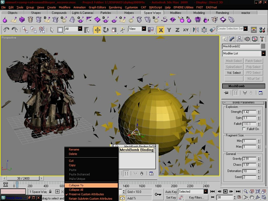268x201 pixels.
Task: Activate the Rotate tool
Action: coord(106,30)
